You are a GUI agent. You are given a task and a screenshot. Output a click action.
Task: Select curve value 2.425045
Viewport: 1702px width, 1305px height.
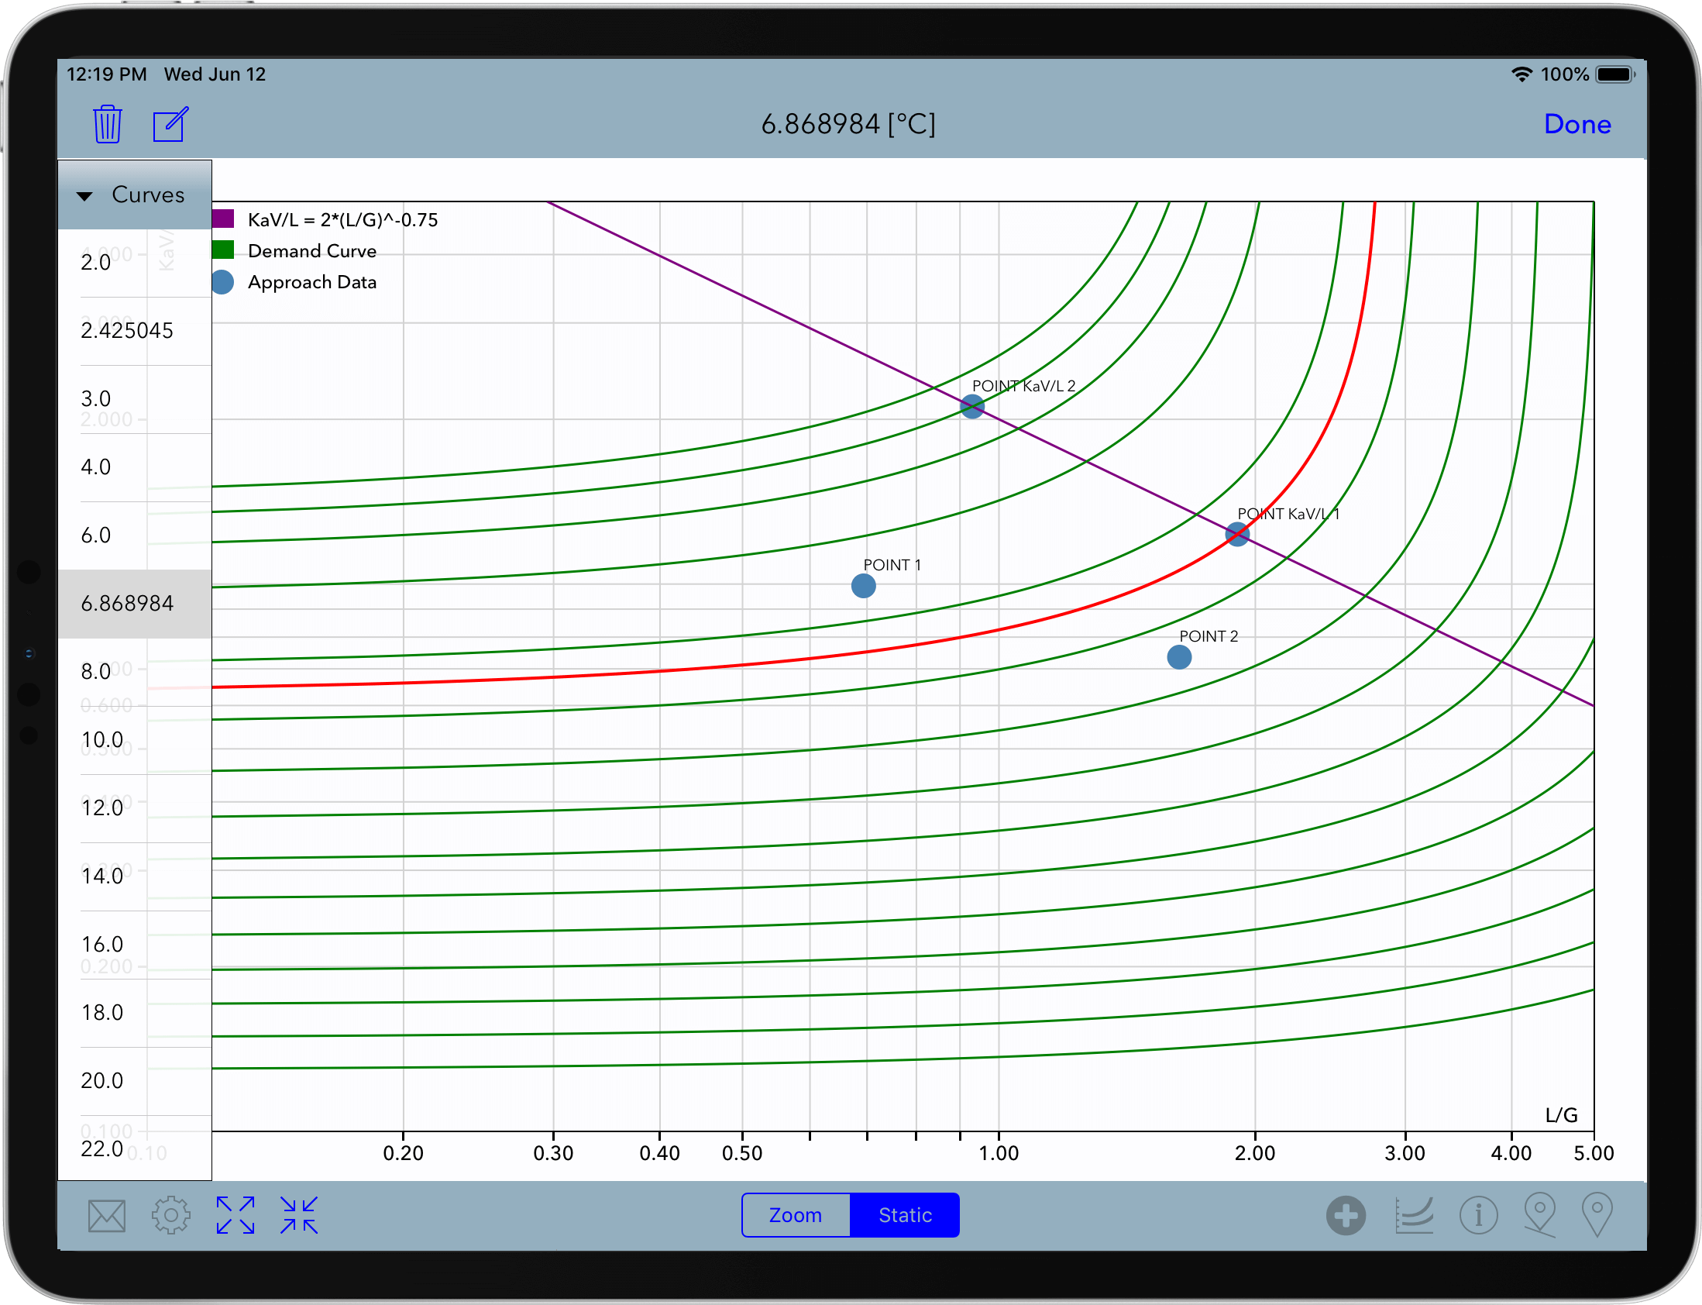tap(126, 330)
